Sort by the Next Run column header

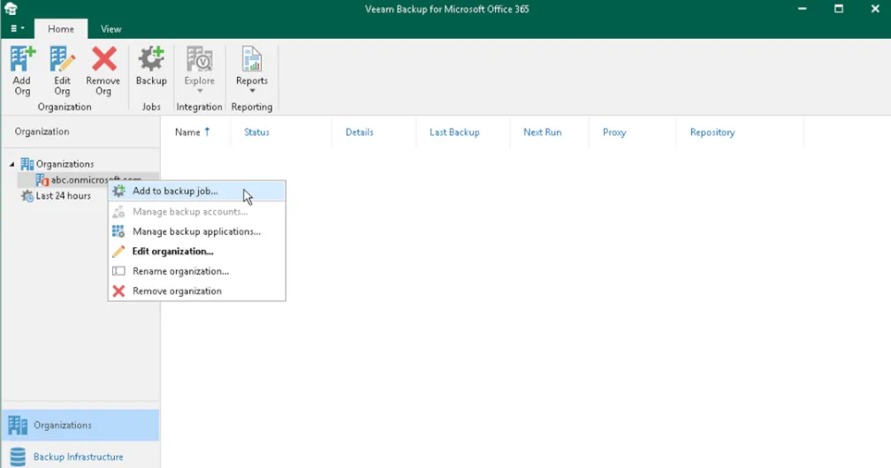click(x=550, y=132)
